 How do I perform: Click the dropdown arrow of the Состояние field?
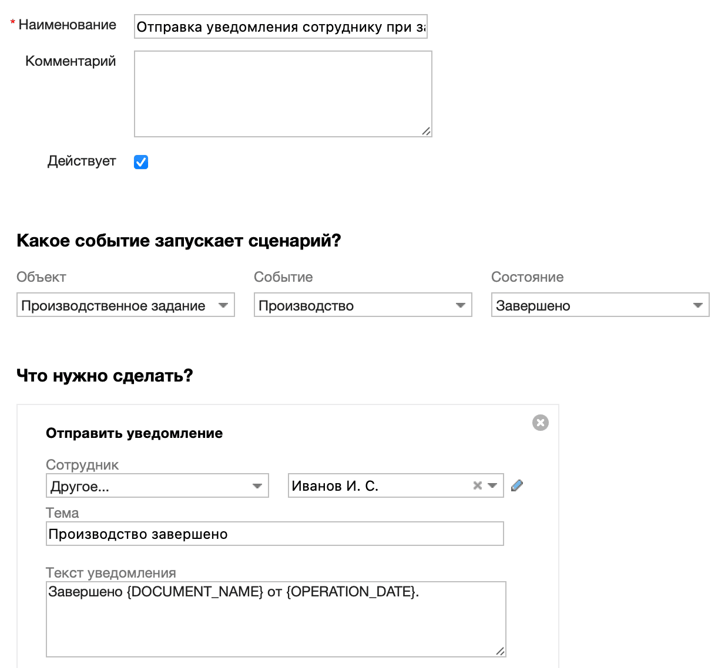coord(697,305)
